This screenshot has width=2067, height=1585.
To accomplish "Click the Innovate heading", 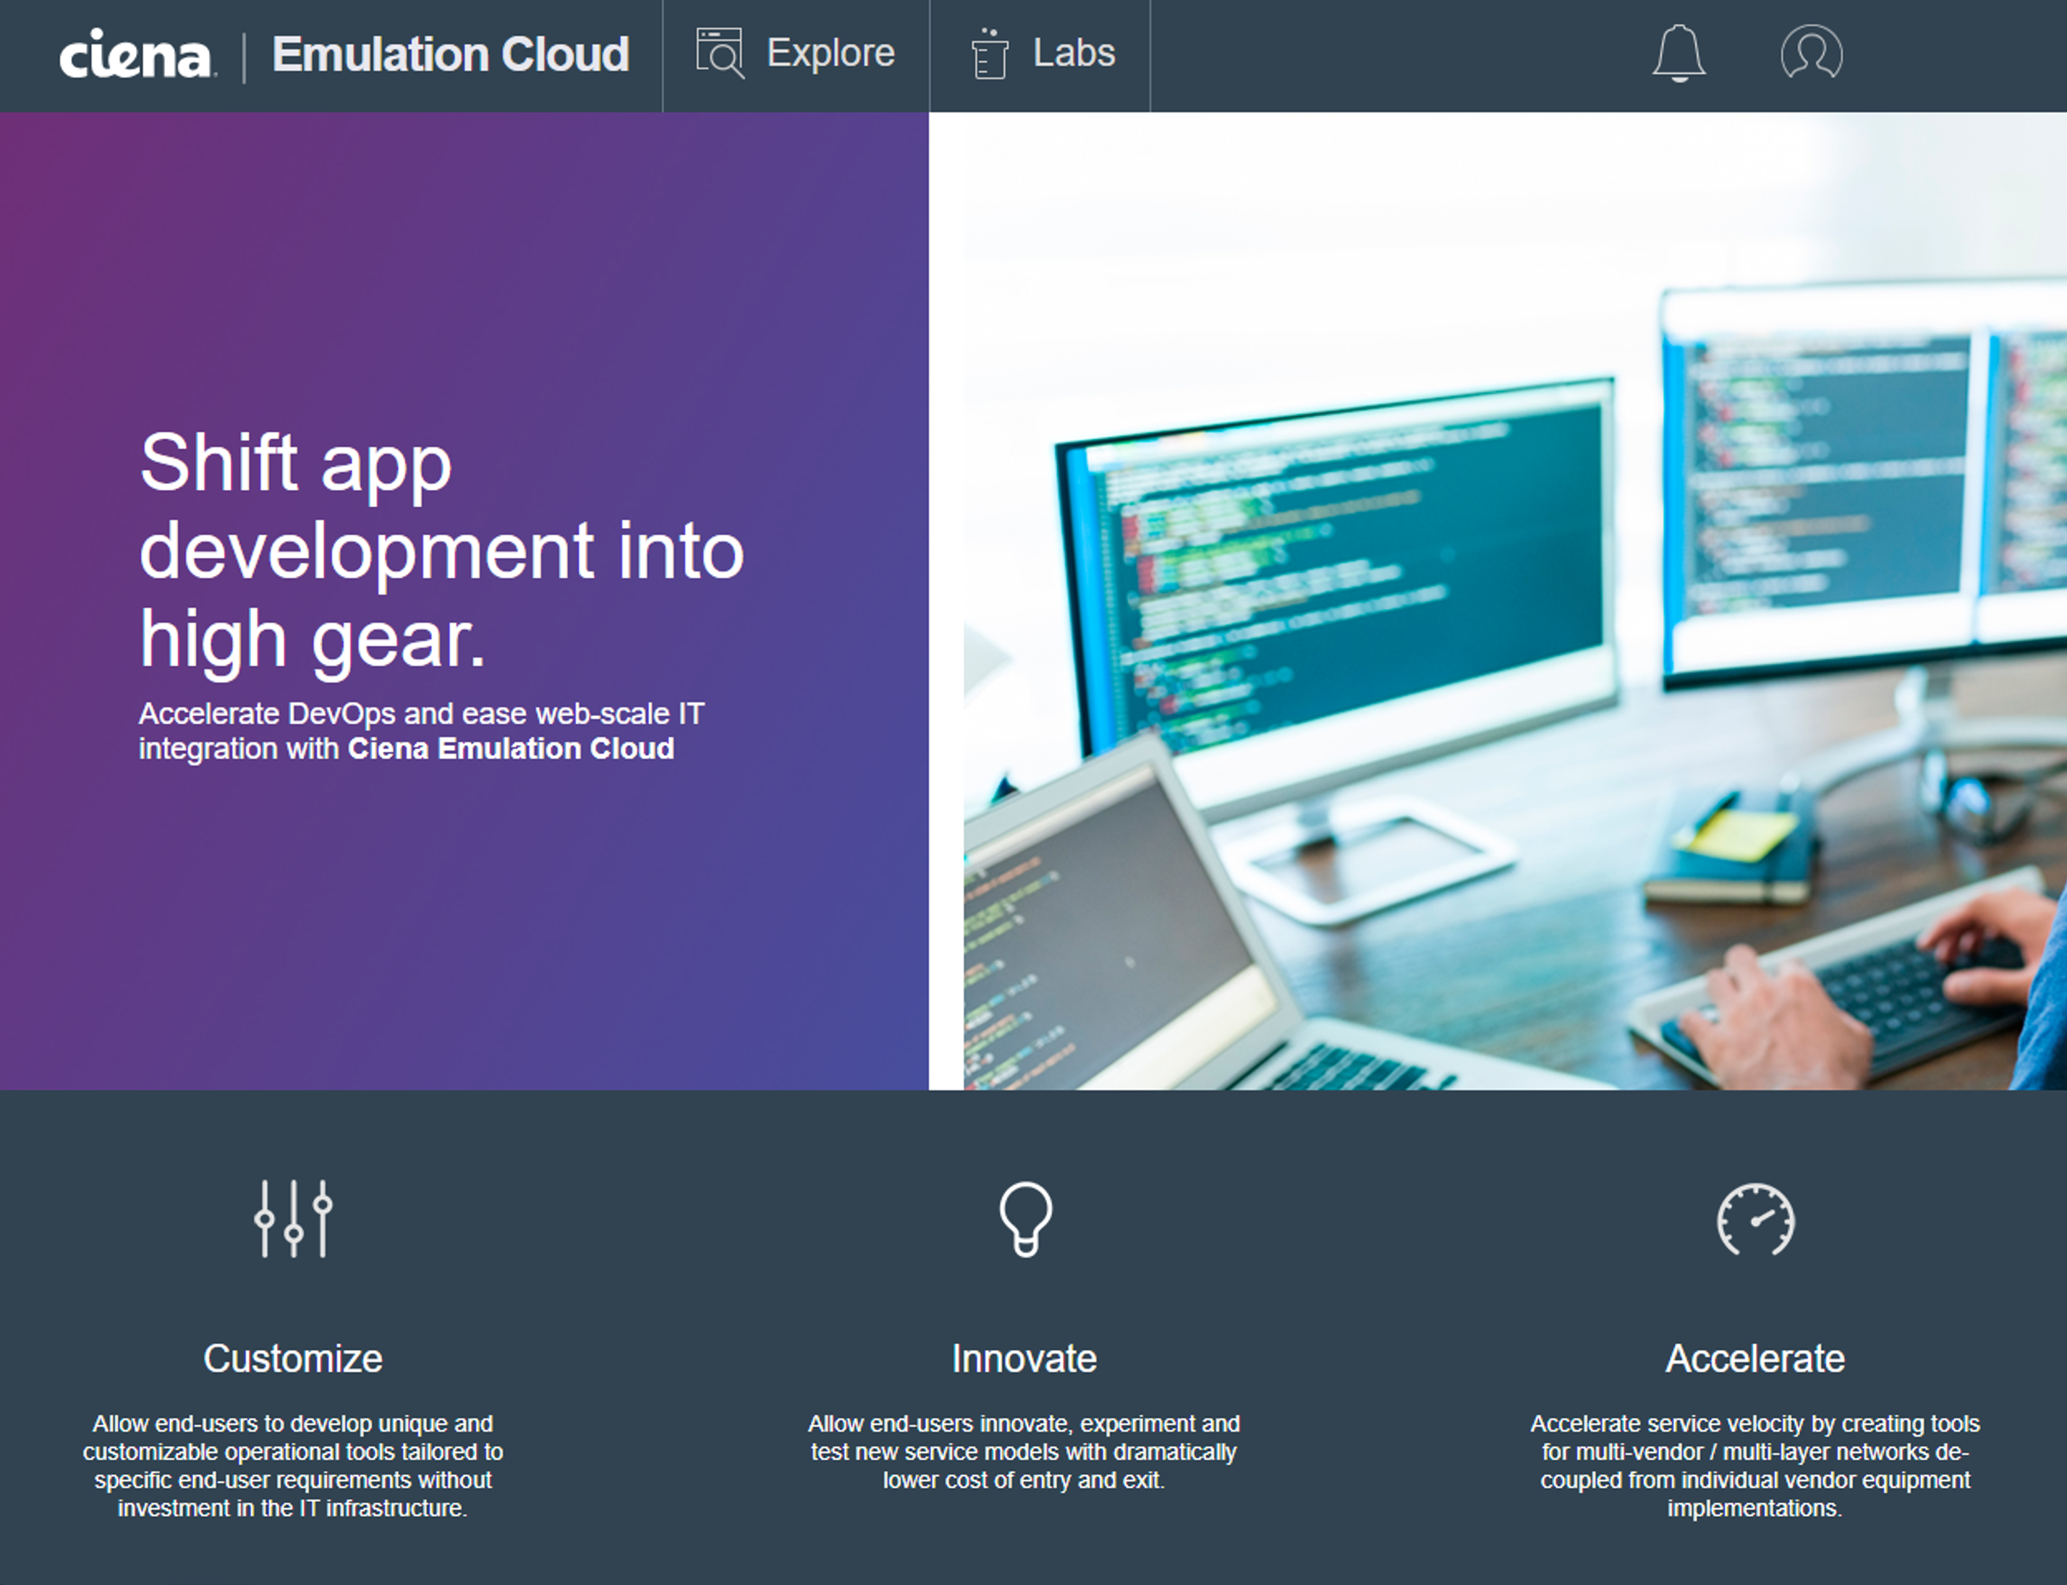I will 1024,1359.
